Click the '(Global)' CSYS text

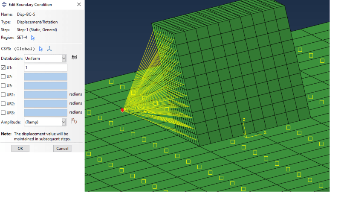click(25, 49)
